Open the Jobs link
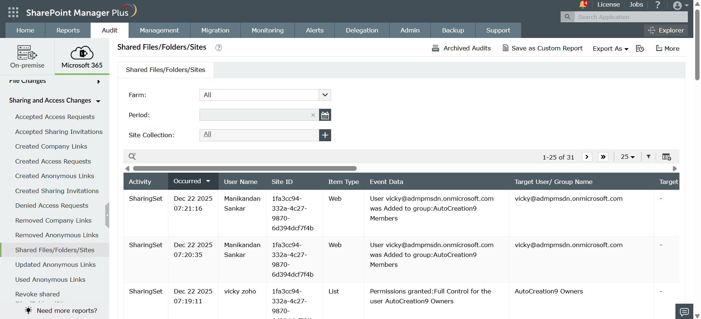The width and height of the screenshot is (701, 319). [636, 5]
